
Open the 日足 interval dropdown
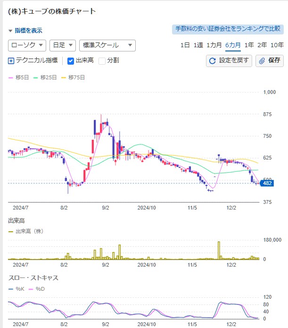coord(63,45)
